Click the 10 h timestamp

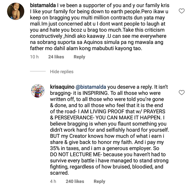point(34,57)
